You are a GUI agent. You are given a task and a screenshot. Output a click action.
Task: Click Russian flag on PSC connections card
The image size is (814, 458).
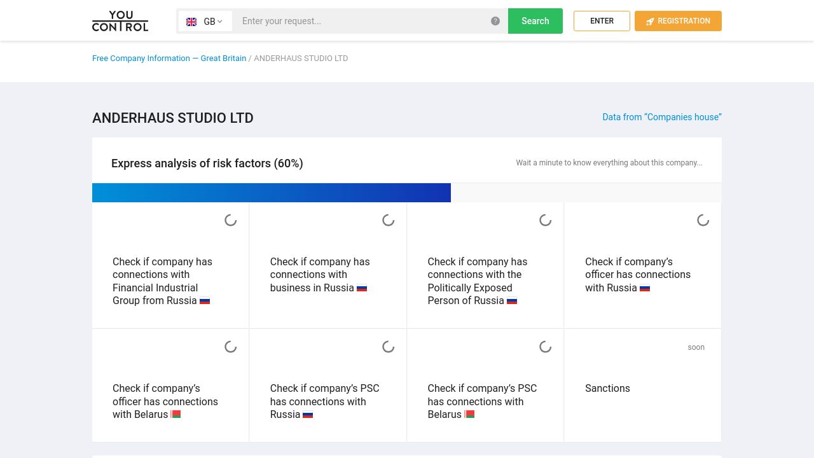(x=308, y=415)
